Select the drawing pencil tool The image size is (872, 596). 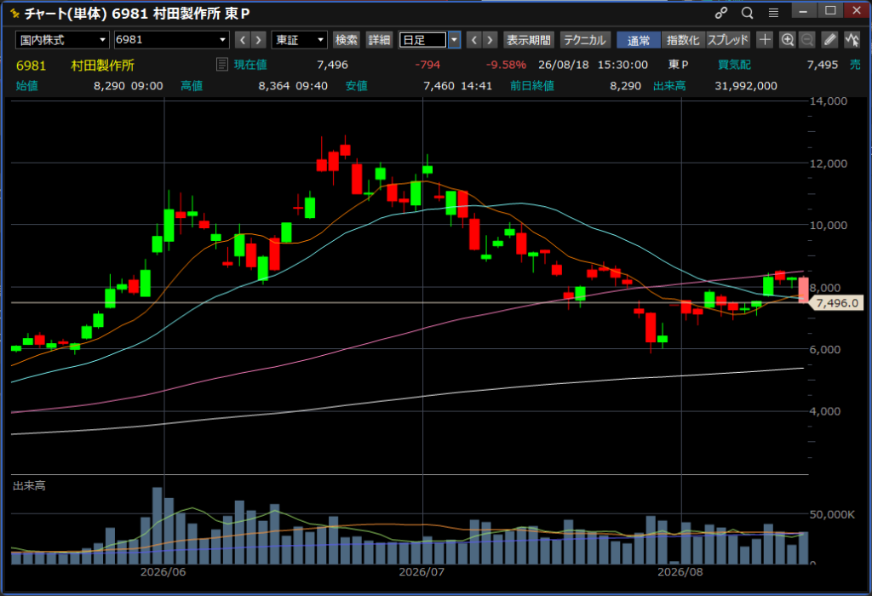(829, 39)
